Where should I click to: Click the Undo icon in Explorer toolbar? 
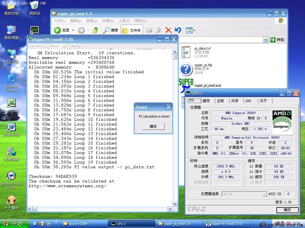pos(178,30)
